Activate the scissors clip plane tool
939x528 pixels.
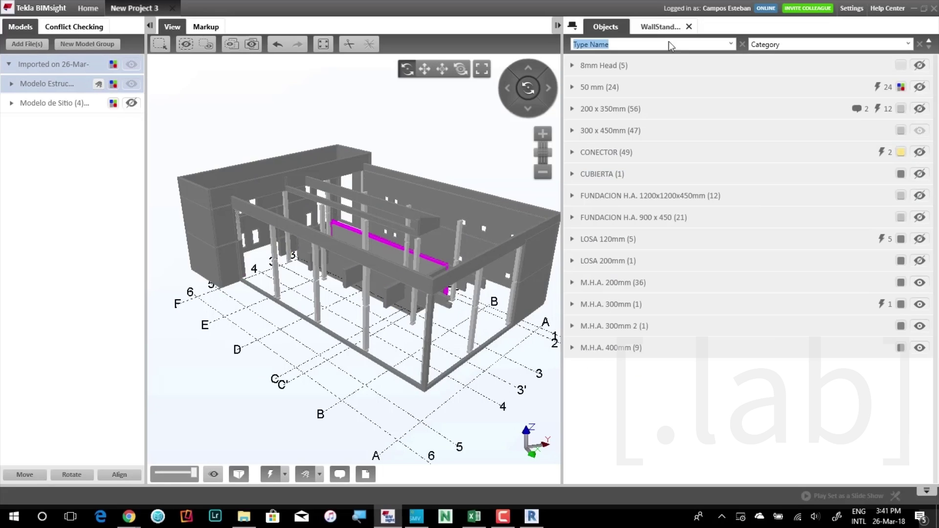pyautogui.click(x=349, y=44)
